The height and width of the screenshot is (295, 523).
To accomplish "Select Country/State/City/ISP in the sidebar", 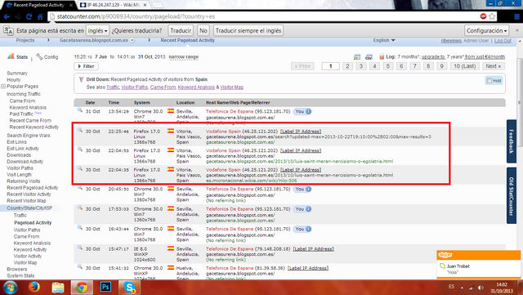I will pyautogui.click(x=29, y=208).
